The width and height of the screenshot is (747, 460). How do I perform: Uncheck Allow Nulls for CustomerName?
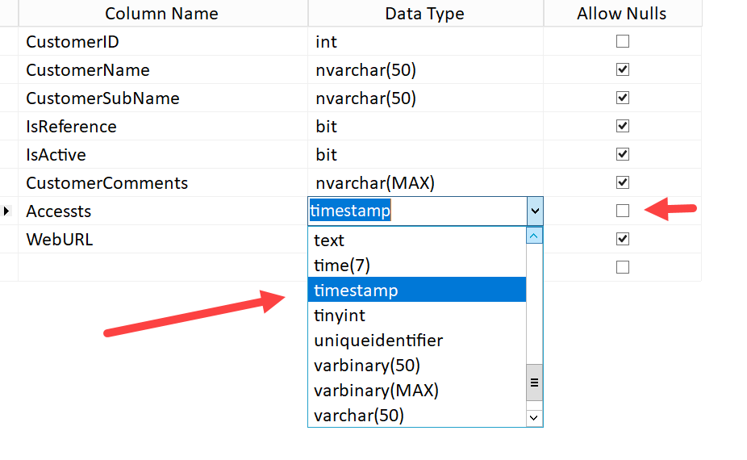[622, 69]
